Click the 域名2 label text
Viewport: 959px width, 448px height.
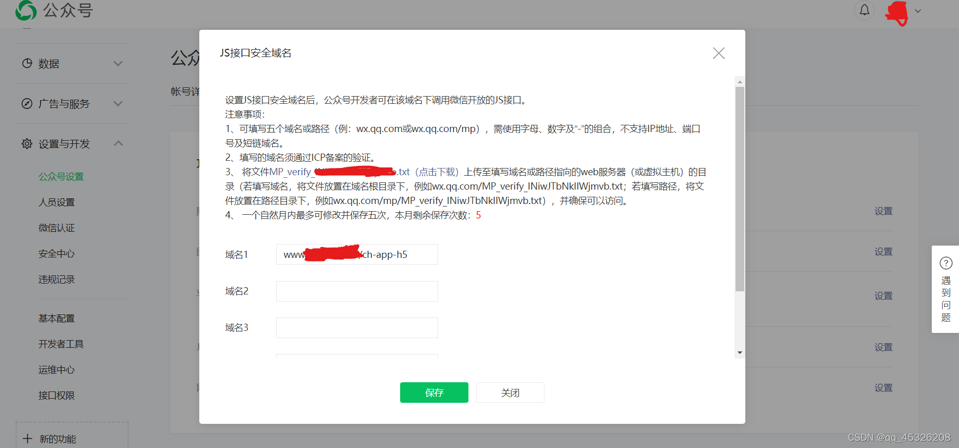coord(237,291)
